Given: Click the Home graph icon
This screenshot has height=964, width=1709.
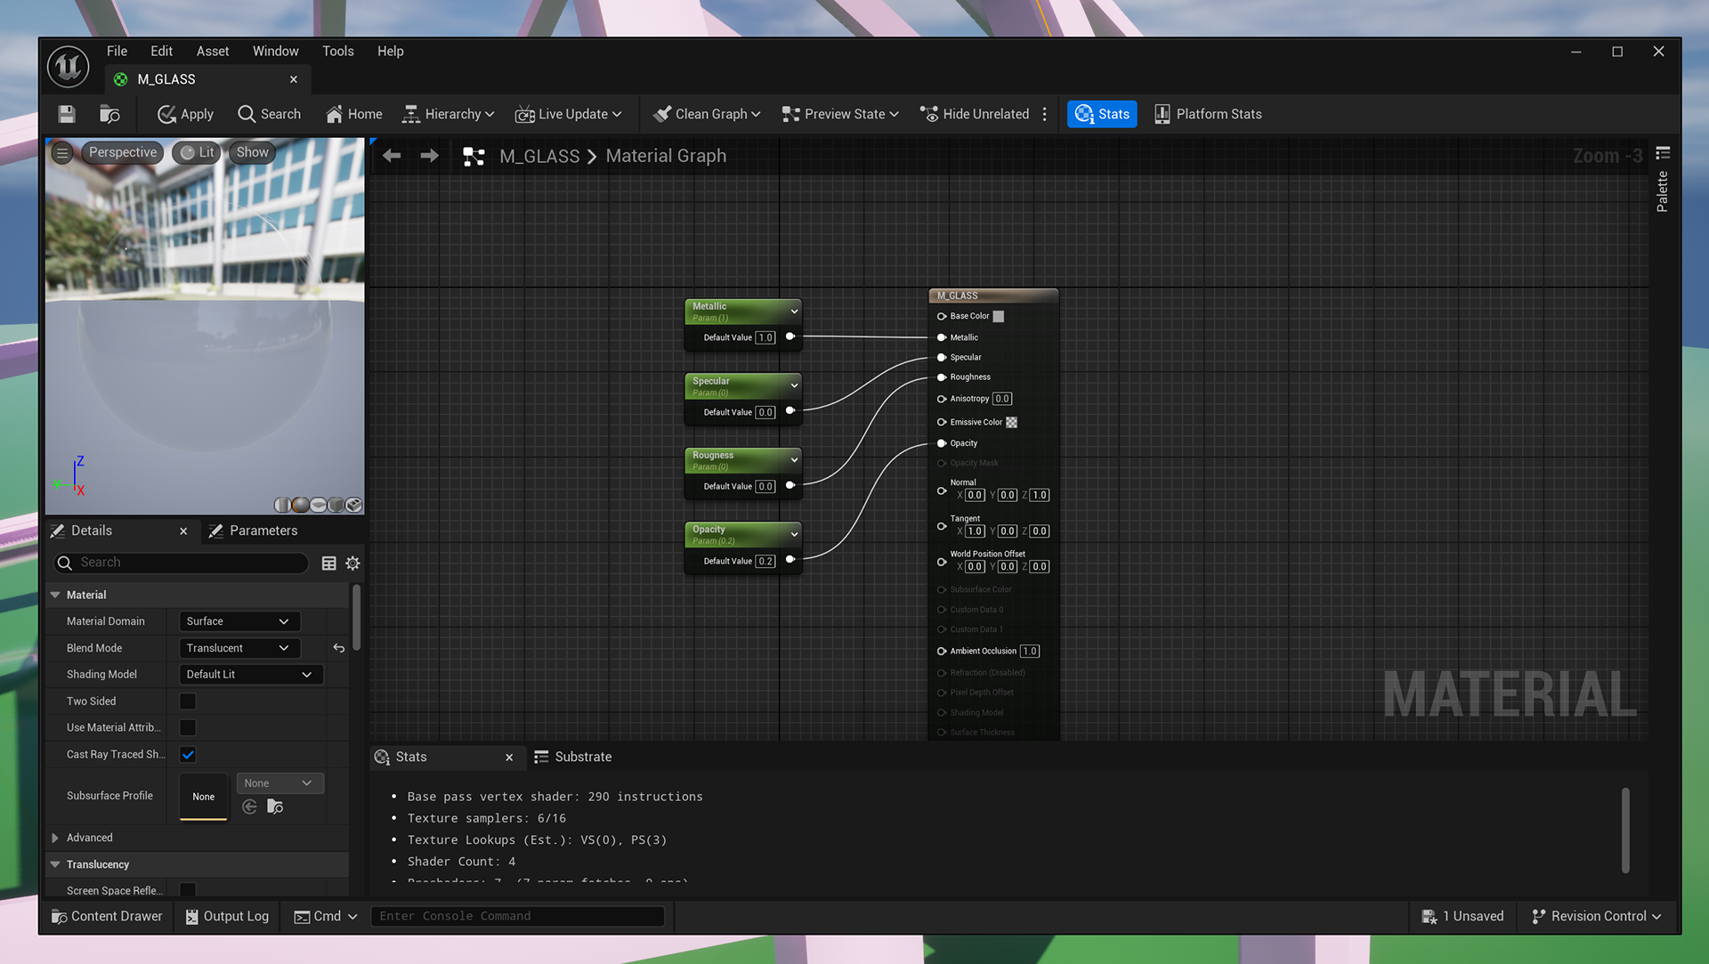Looking at the screenshot, I should (x=353, y=114).
